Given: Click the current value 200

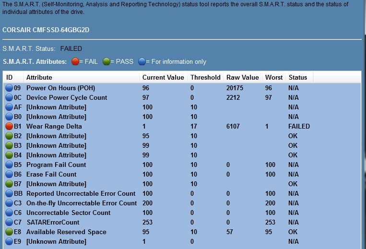Looking at the screenshot, I should pyautogui.click(x=147, y=203).
